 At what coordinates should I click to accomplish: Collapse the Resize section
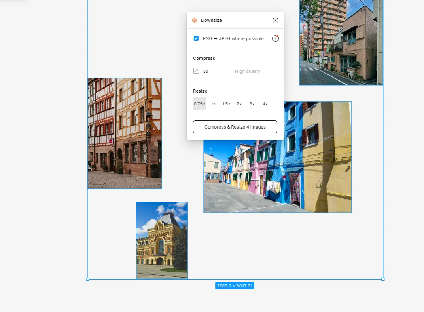[x=276, y=91]
